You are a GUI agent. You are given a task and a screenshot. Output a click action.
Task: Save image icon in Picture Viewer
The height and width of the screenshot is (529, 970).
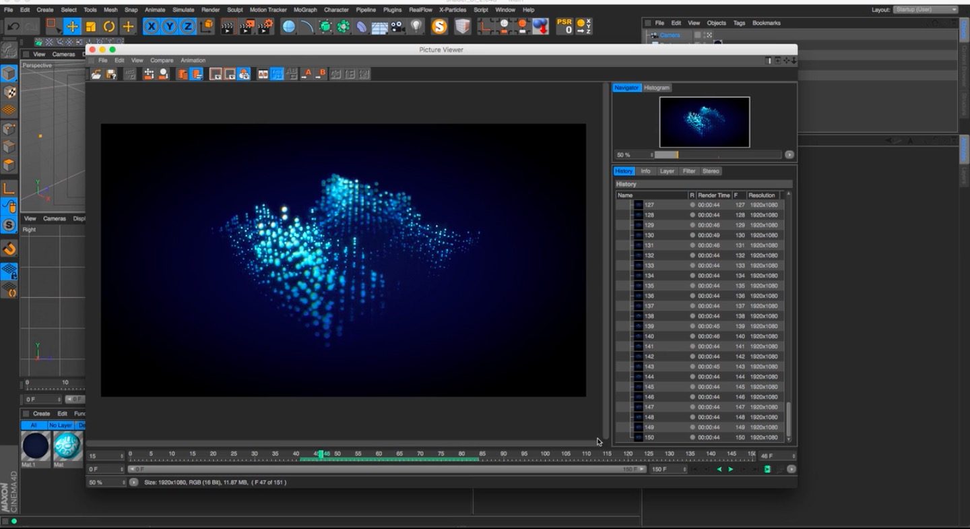[x=111, y=74]
